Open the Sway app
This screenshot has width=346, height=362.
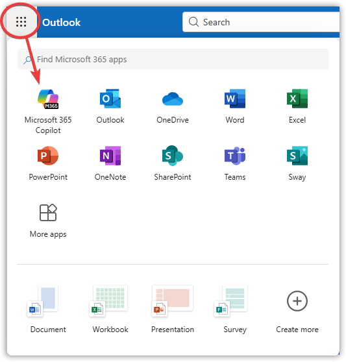[x=297, y=163]
